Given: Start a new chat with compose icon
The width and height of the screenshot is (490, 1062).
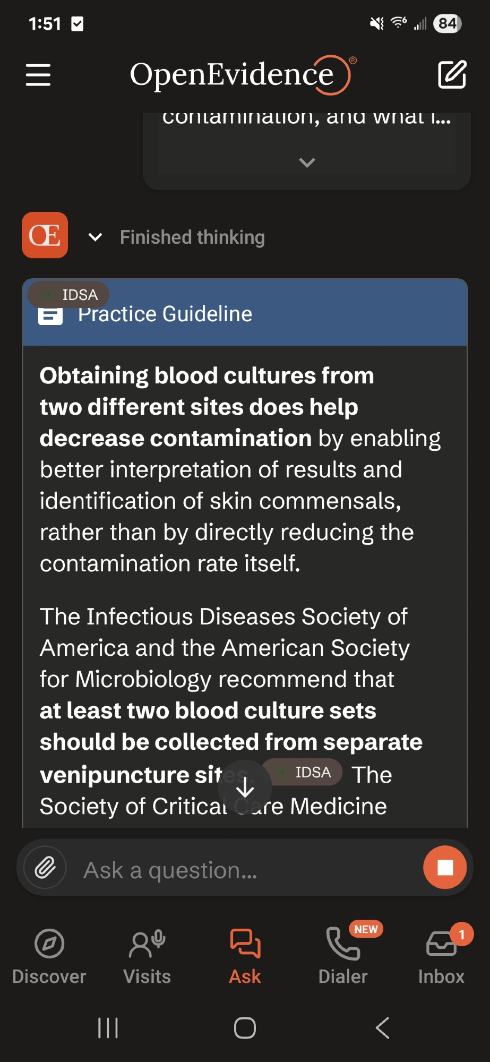Looking at the screenshot, I should 452,74.
